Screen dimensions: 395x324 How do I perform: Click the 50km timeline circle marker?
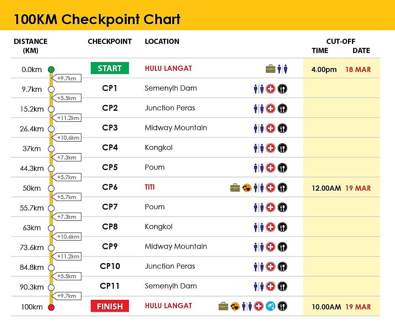pos(51,188)
